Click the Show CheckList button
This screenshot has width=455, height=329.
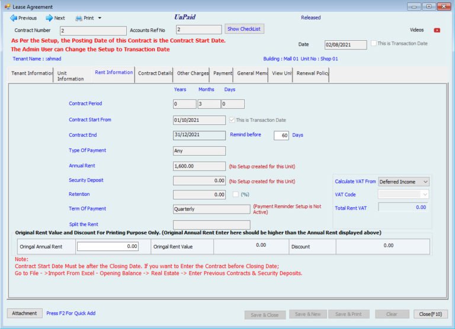pyautogui.click(x=244, y=29)
